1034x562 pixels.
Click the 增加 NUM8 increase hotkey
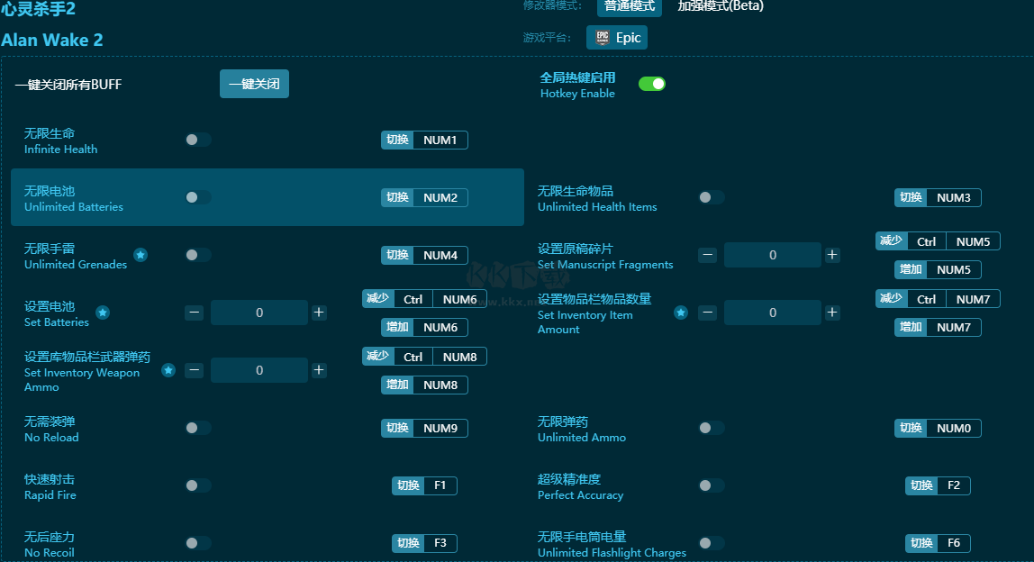click(x=425, y=385)
